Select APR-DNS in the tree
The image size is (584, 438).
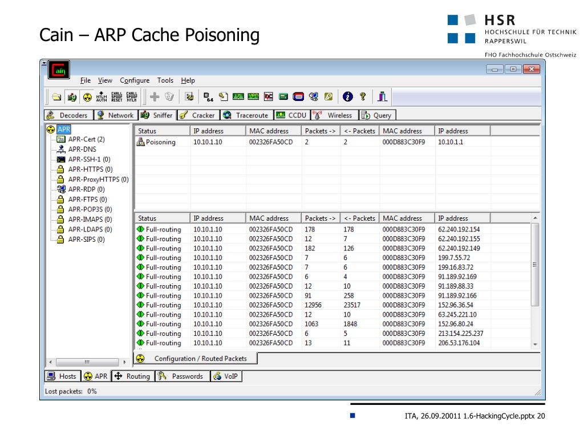(82, 149)
